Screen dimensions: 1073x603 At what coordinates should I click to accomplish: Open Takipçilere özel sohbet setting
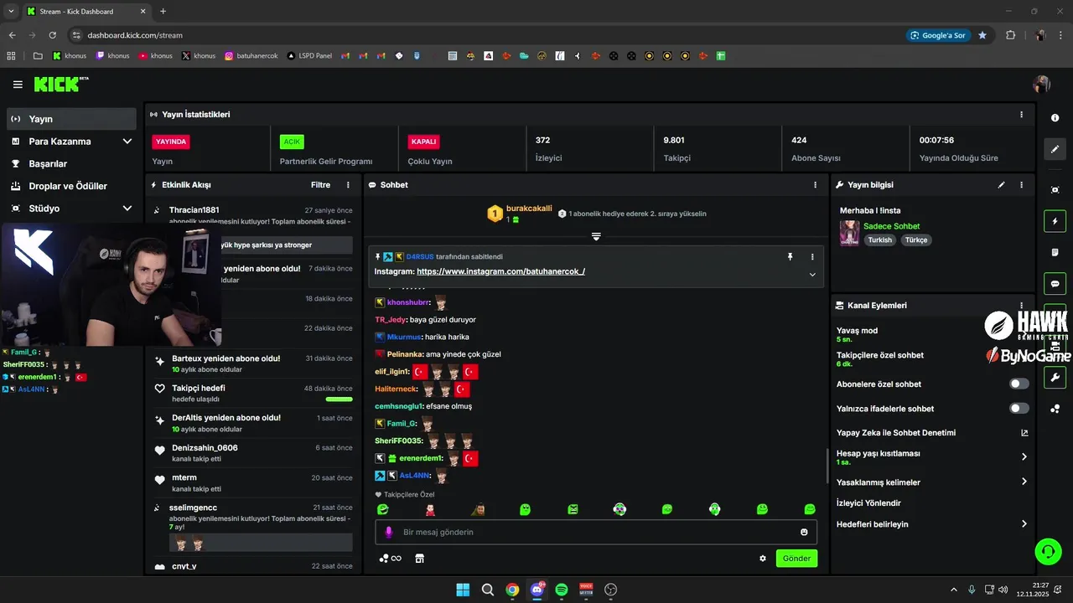point(880,359)
